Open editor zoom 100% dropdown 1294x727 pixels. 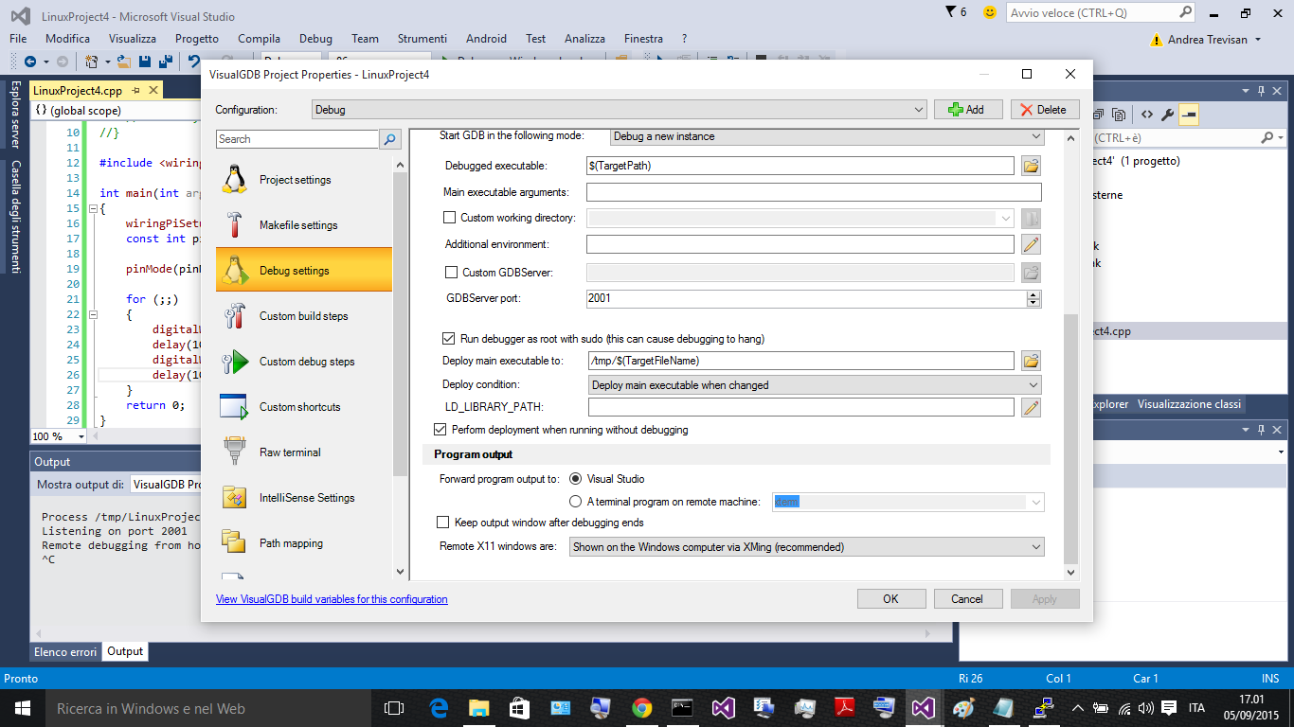(81, 436)
